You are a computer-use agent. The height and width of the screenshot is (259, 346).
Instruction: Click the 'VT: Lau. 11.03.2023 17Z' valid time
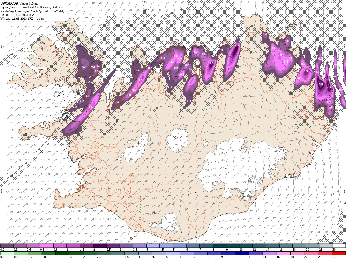click(16, 19)
